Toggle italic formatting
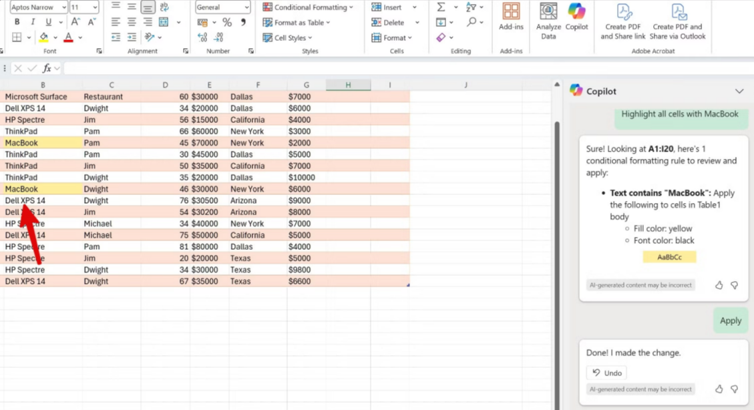Viewport: 754px width, 410px height. 33,22
